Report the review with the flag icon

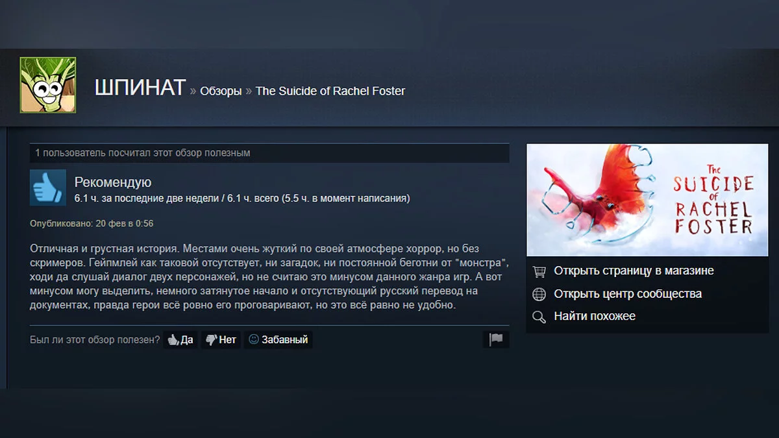[496, 339]
